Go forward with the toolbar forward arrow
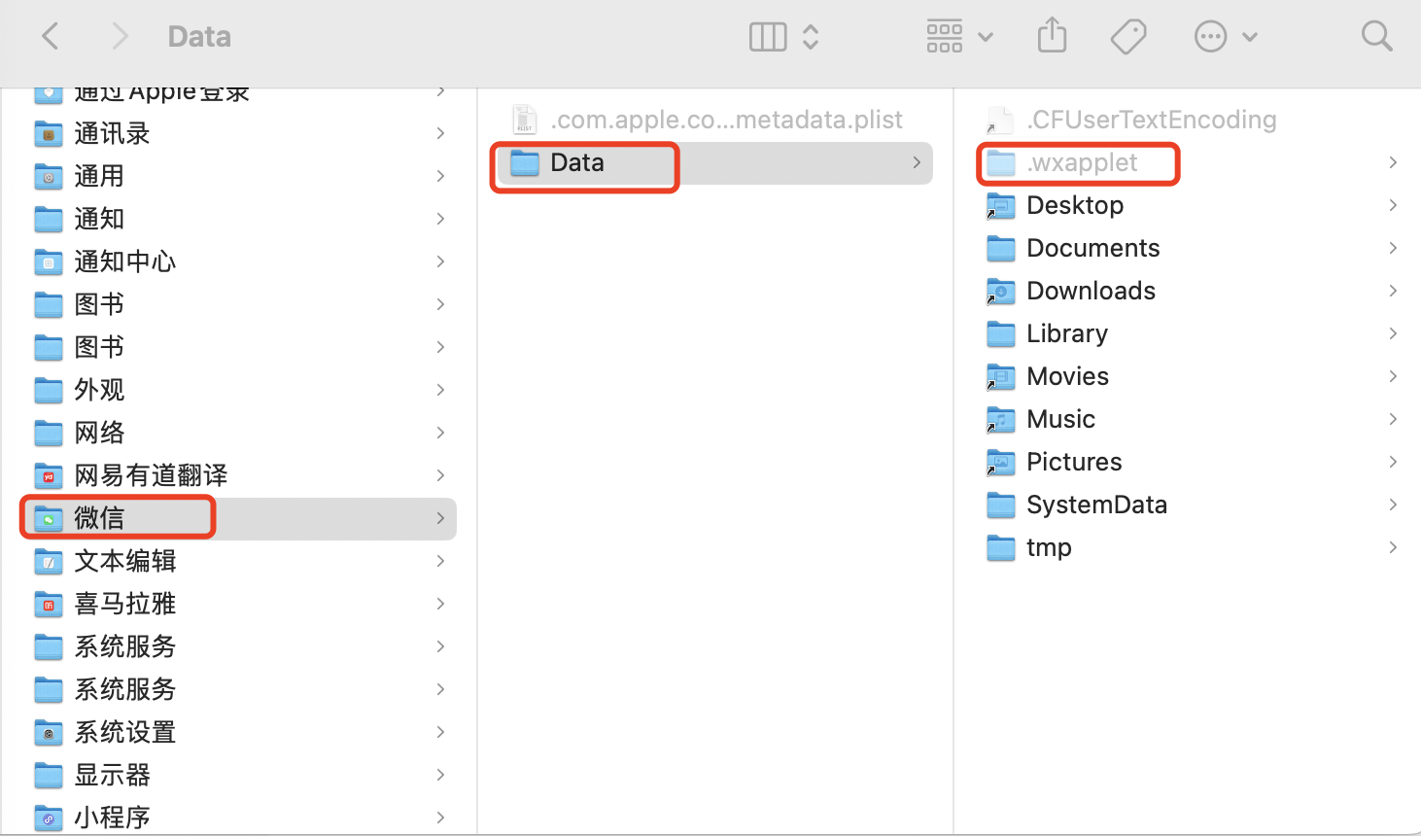The image size is (1421, 836). click(120, 37)
